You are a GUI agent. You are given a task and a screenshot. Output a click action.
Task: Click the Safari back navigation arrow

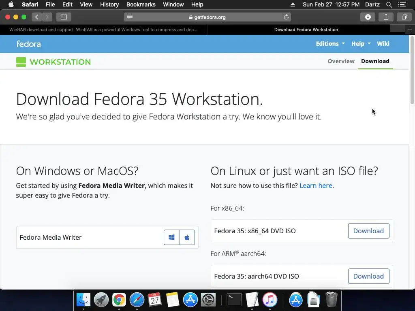pyautogui.click(x=37, y=17)
